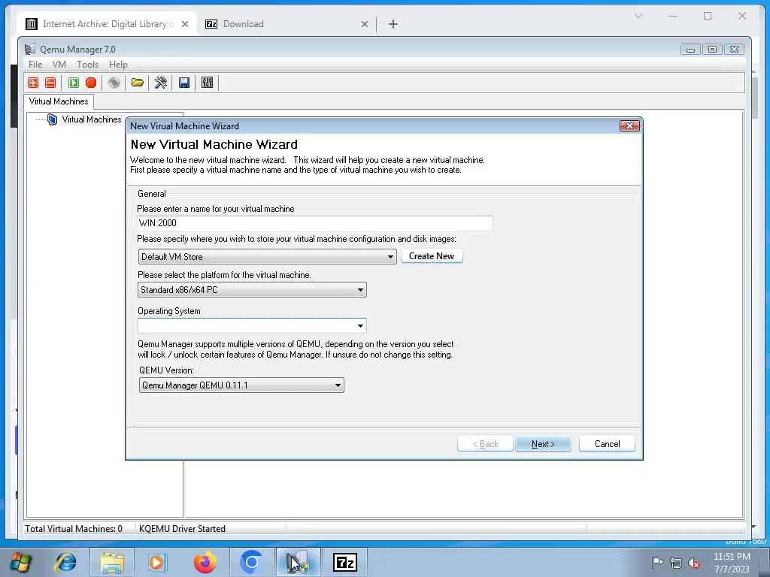Click the mixer sliders settings toolbar icon
The width and height of the screenshot is (770, 577).
coord(208,83)
